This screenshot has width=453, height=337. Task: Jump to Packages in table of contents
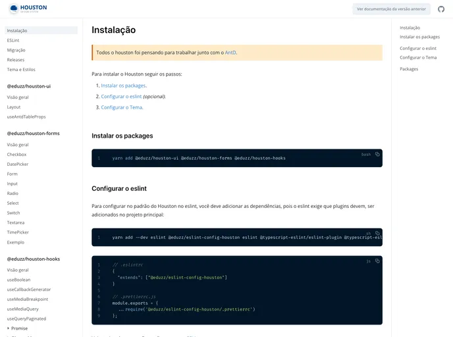click(x=409, y=69)
